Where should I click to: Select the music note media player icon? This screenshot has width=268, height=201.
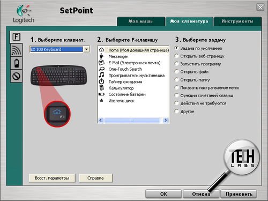click(x=101, y=75)
